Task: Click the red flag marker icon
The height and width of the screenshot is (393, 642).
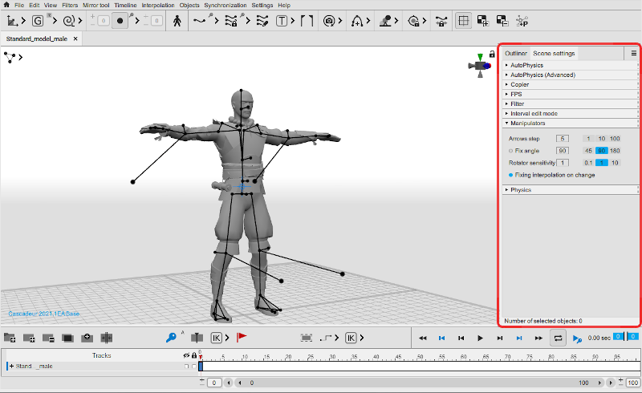Action: point(242,337)
